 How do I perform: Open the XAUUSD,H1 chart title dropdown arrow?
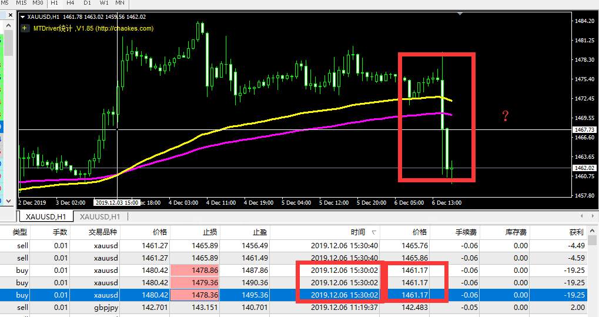22,17
